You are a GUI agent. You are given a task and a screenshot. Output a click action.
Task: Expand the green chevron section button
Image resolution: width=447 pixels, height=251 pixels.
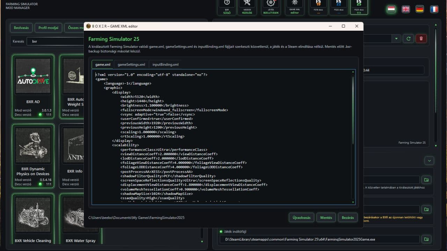point(429,160)
